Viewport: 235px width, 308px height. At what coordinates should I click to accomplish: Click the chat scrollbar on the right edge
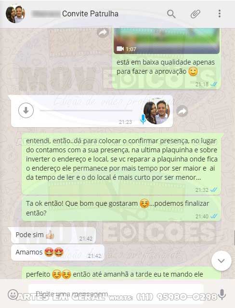234,238
